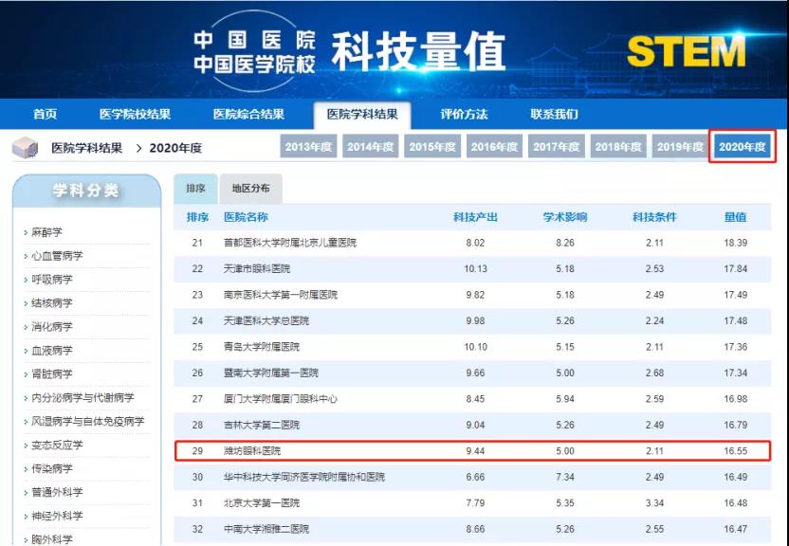Switch to the 2017年度 results
This screenshot has height=546, width=789.
556,146
